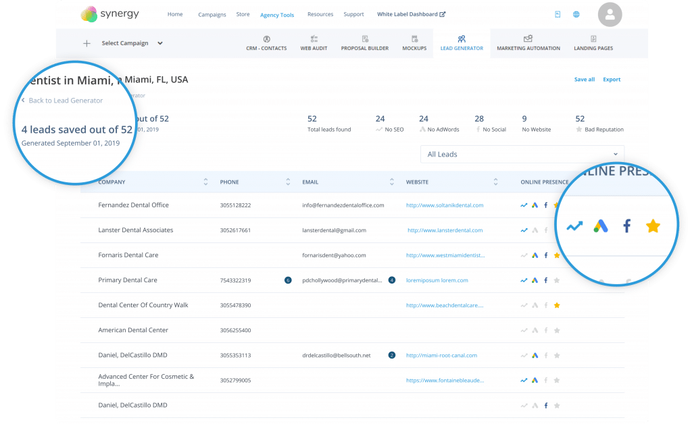The image size is (692, 424).
Task: Open the Agency Tools menu
Action: click(x=277, y=15)
